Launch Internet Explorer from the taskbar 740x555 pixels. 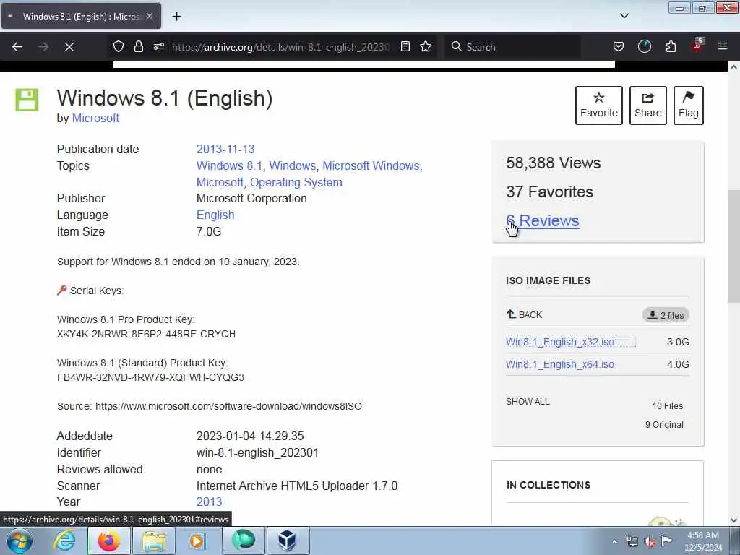point(64,541)
